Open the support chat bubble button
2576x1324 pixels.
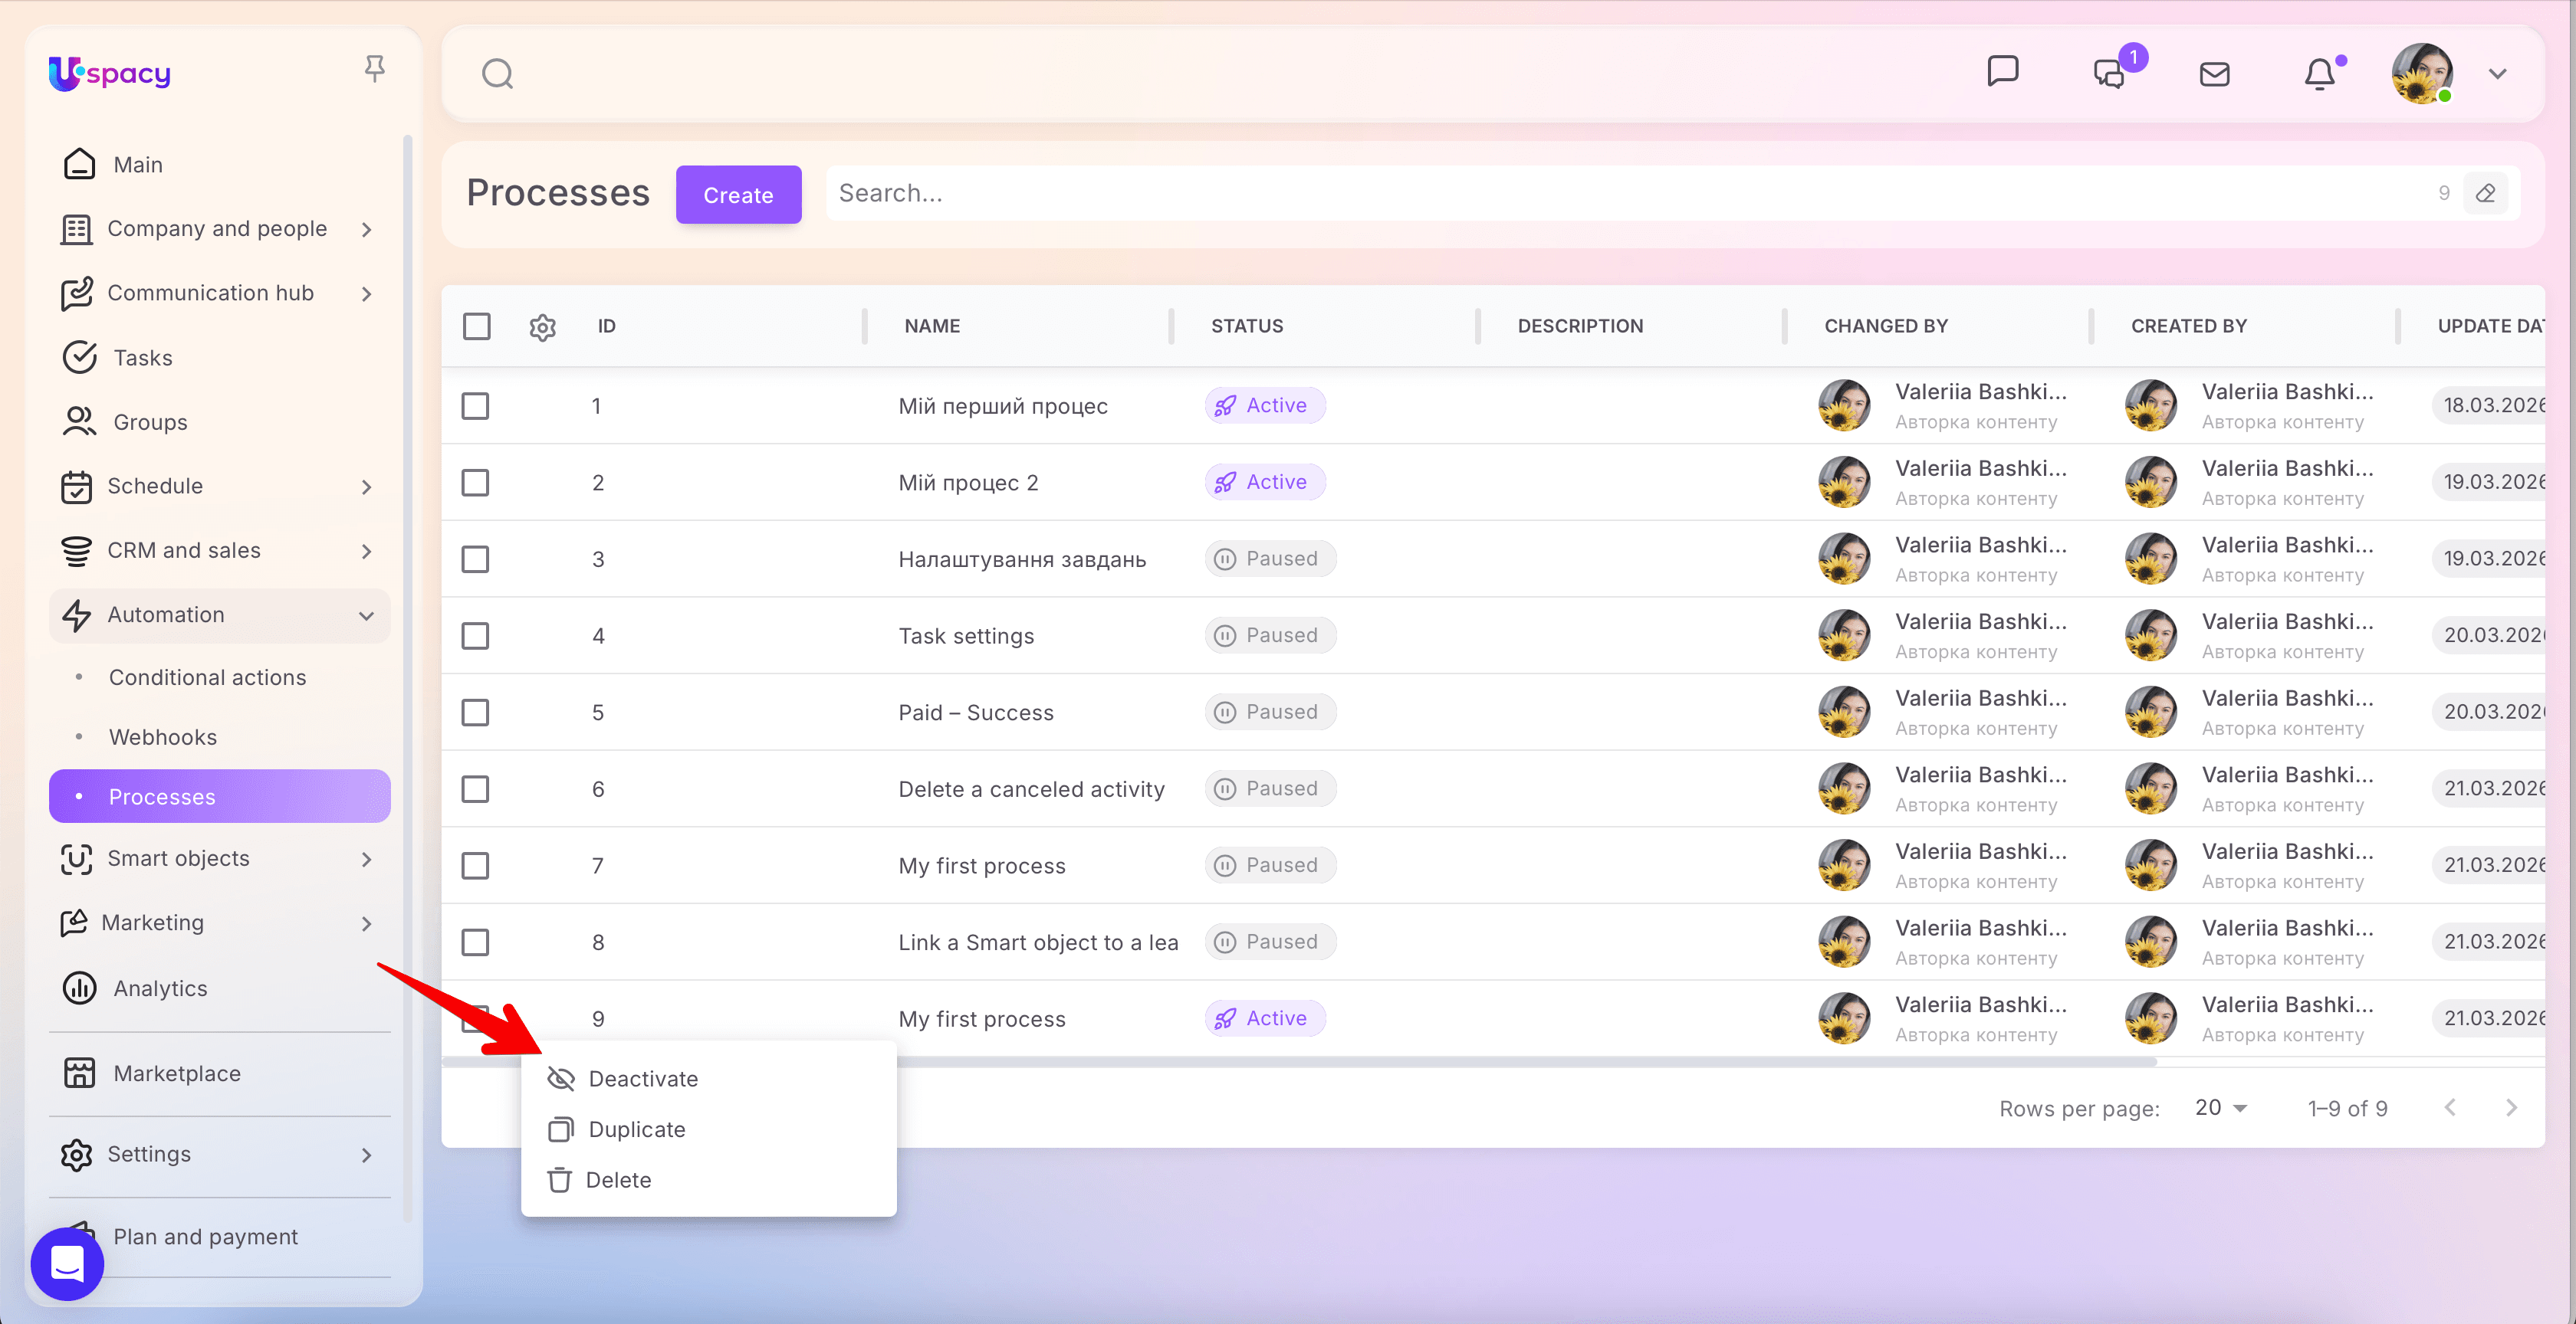67,1263
